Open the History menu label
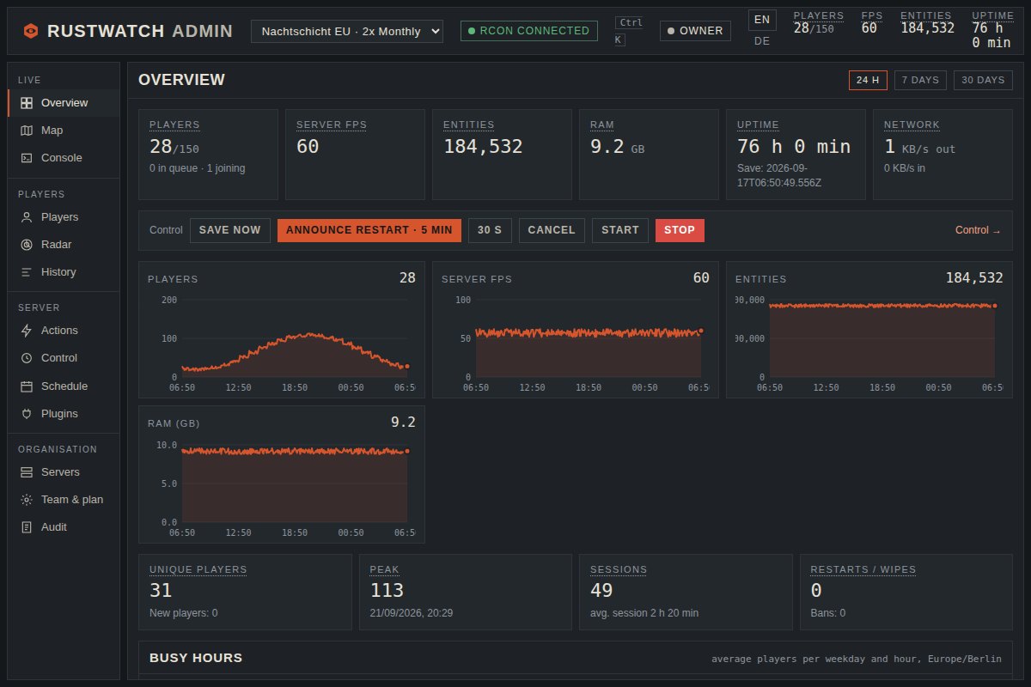Viewport: 1031px width, 687px height. point(58,272)
